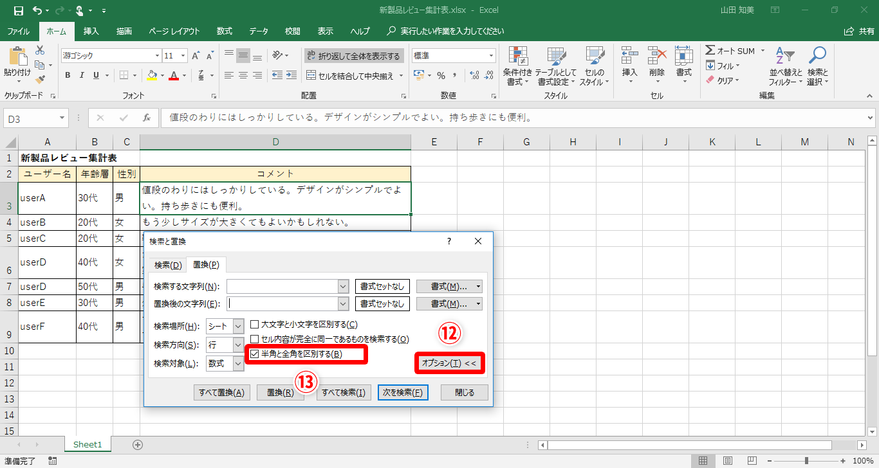Image resolution: width=879 pixels, height=468 pixels.
Task: Apply yellow fill color bucket
Action: click(x=151, y=75)
